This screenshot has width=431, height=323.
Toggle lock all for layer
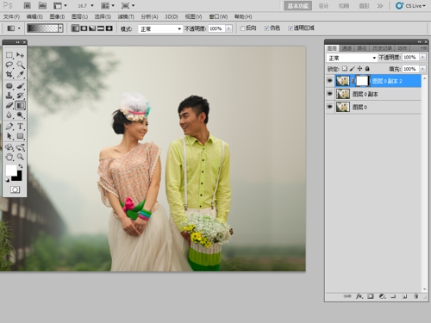tap(367, 69)
